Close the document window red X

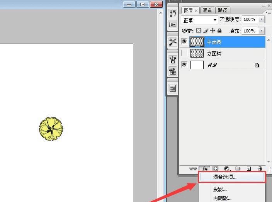[156, 4]
